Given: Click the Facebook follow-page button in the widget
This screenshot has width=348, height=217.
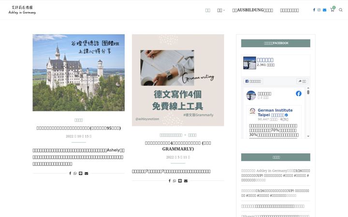Looking at the screenshot, I should click(x=253, y=81).
